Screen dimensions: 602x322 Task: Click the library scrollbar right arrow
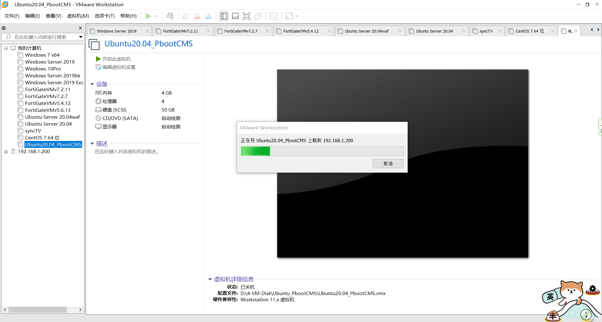click(x=80, y=309)
